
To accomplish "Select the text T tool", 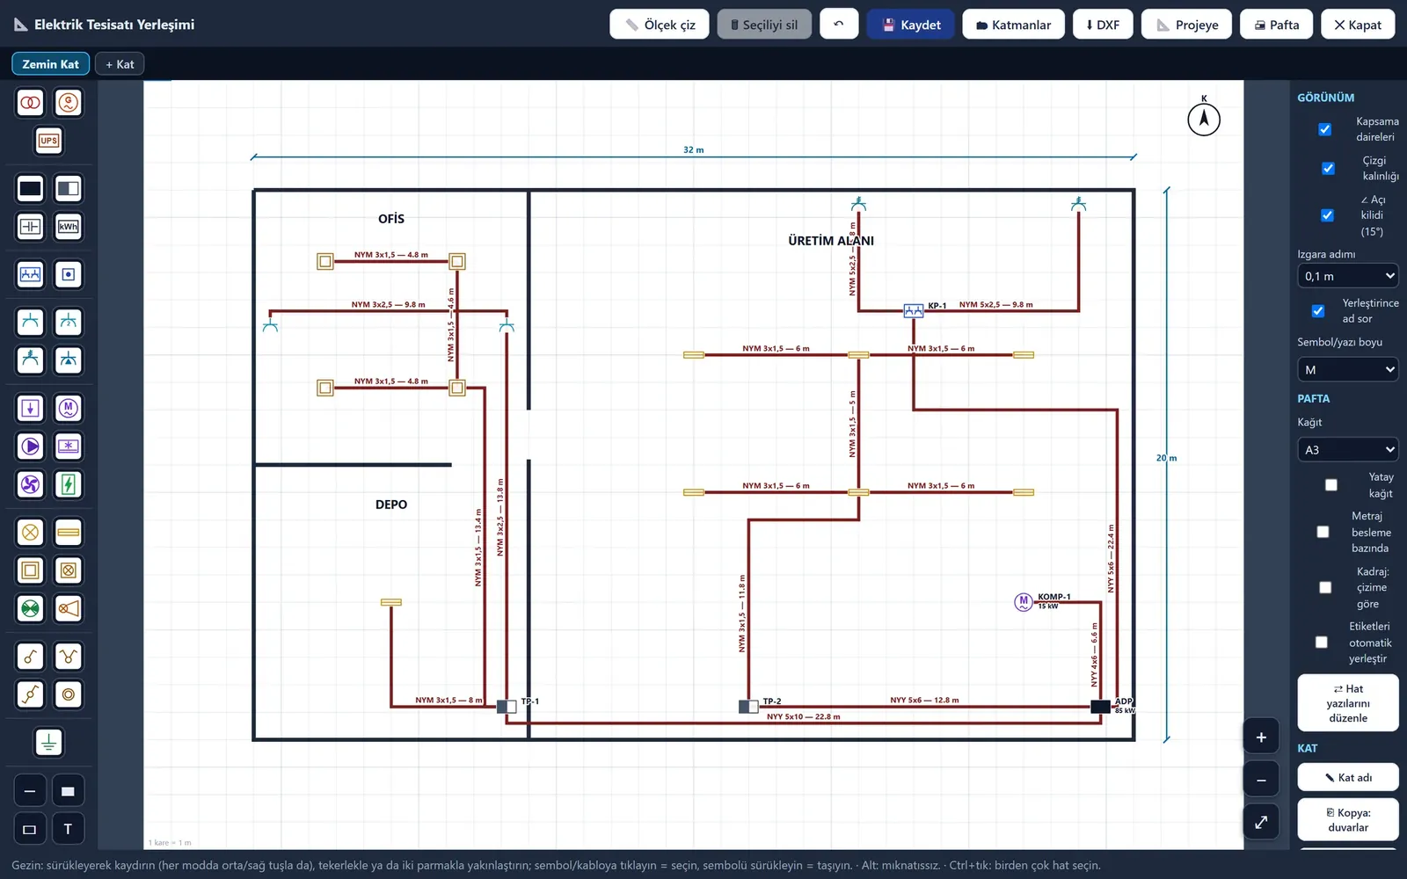I will click(x=68, y=829).
